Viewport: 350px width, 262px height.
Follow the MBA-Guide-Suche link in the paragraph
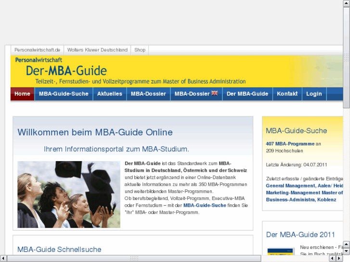point(205,205)
